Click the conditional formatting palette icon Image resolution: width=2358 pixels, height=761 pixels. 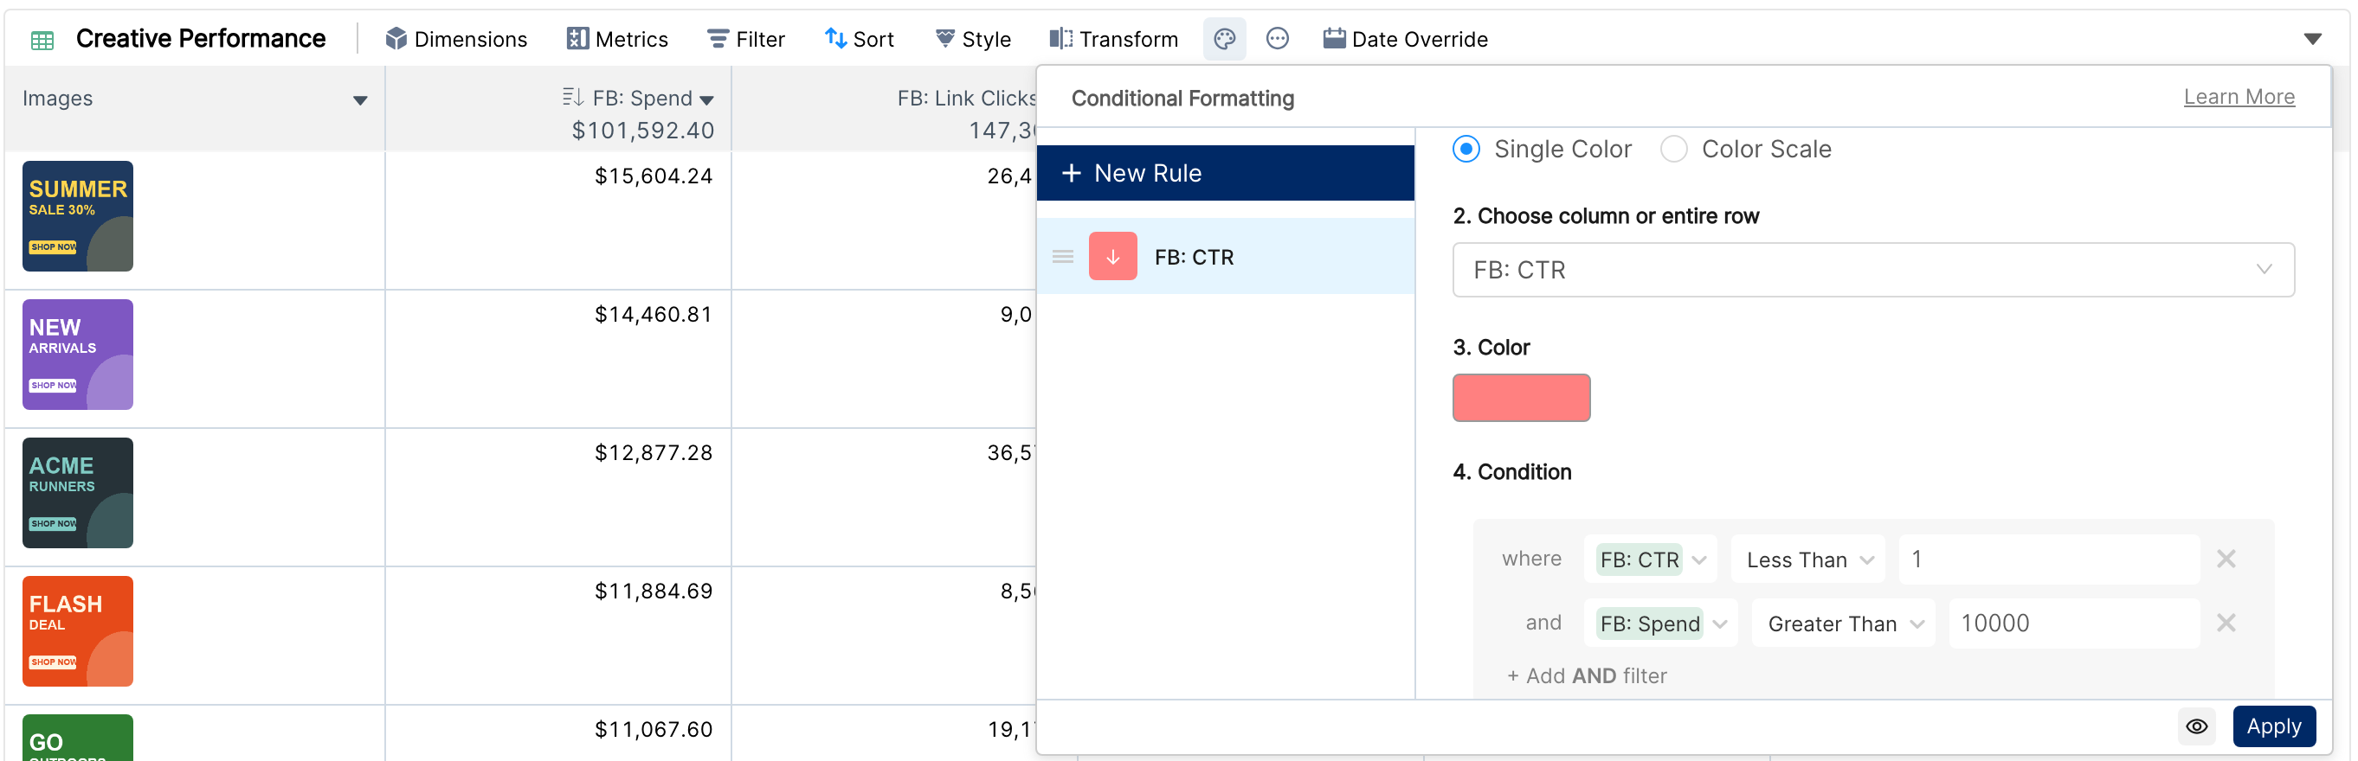point(1224,39)
